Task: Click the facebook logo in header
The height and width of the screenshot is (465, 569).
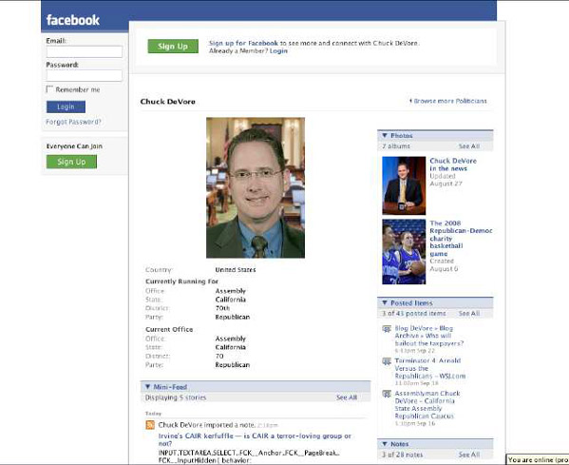Action: pyautogui.click(x=73, y=20)
